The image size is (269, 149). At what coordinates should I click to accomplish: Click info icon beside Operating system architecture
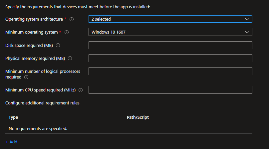(x=72, y=19)
